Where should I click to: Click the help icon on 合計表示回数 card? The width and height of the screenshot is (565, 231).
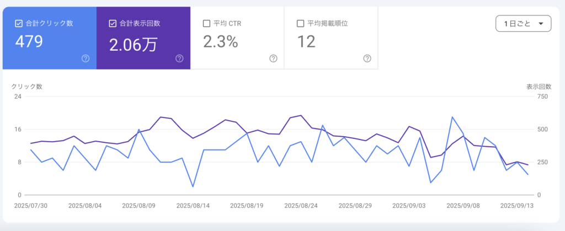click(179, 58)
